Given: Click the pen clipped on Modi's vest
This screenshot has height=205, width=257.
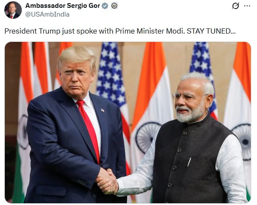Looking at the screenshot, I should [189, 162].
